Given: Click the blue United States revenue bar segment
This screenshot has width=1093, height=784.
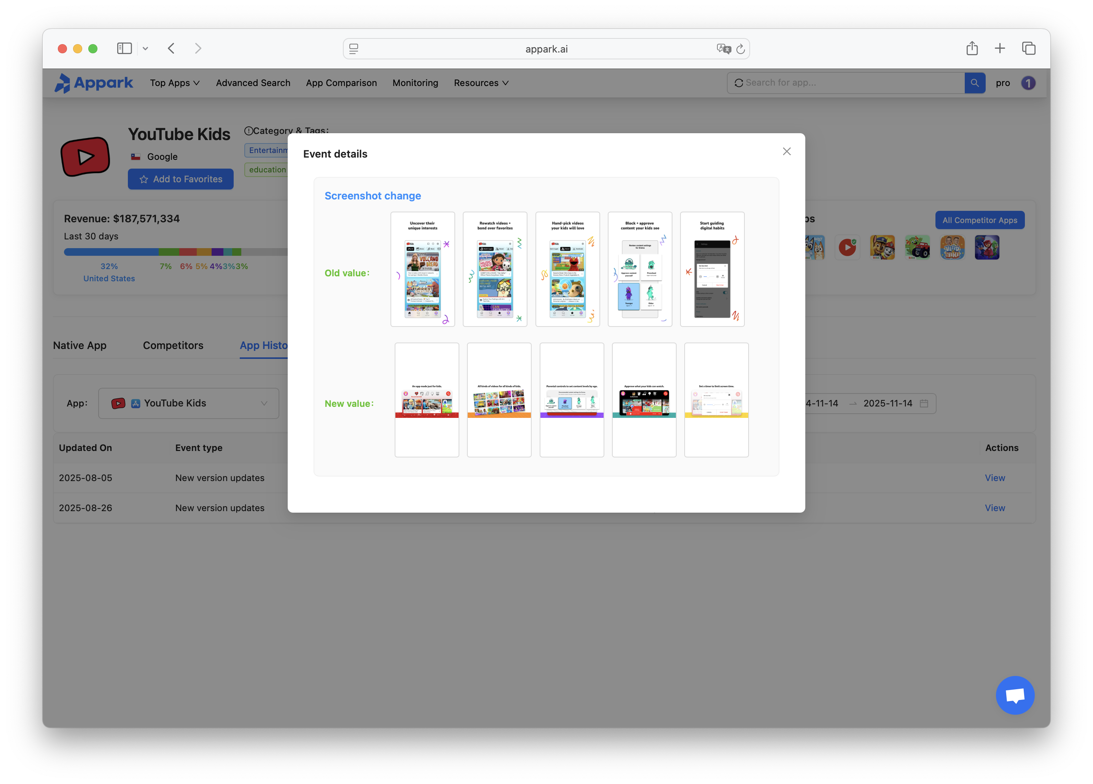Looking at the screenshot, I should point(109,252).
